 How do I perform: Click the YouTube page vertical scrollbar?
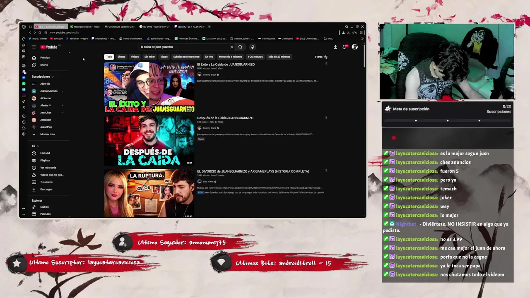pyautogui.click(x=364, y=56)
